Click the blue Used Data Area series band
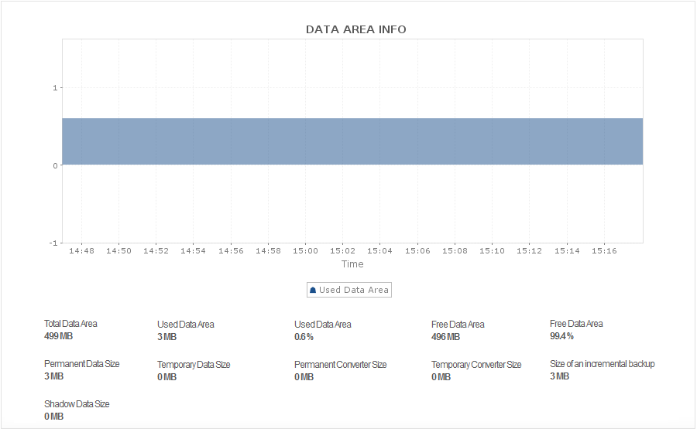The height and width of the screenshot is (432, 697). [x=352, y=141]
